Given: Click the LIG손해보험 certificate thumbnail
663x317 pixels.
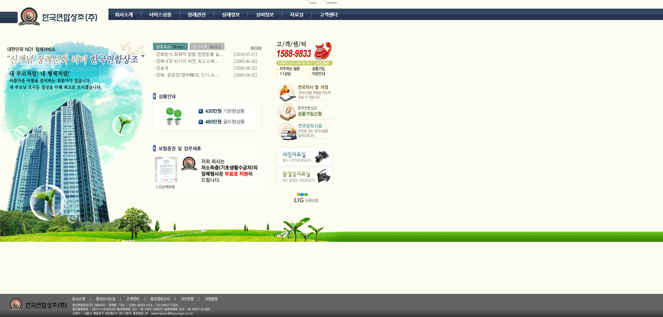Looking at the screenshot, I should click(x=166, y=169).
